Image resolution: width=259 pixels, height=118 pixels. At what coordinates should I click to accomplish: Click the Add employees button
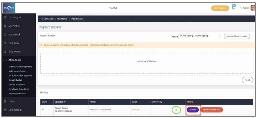(220, 8)
